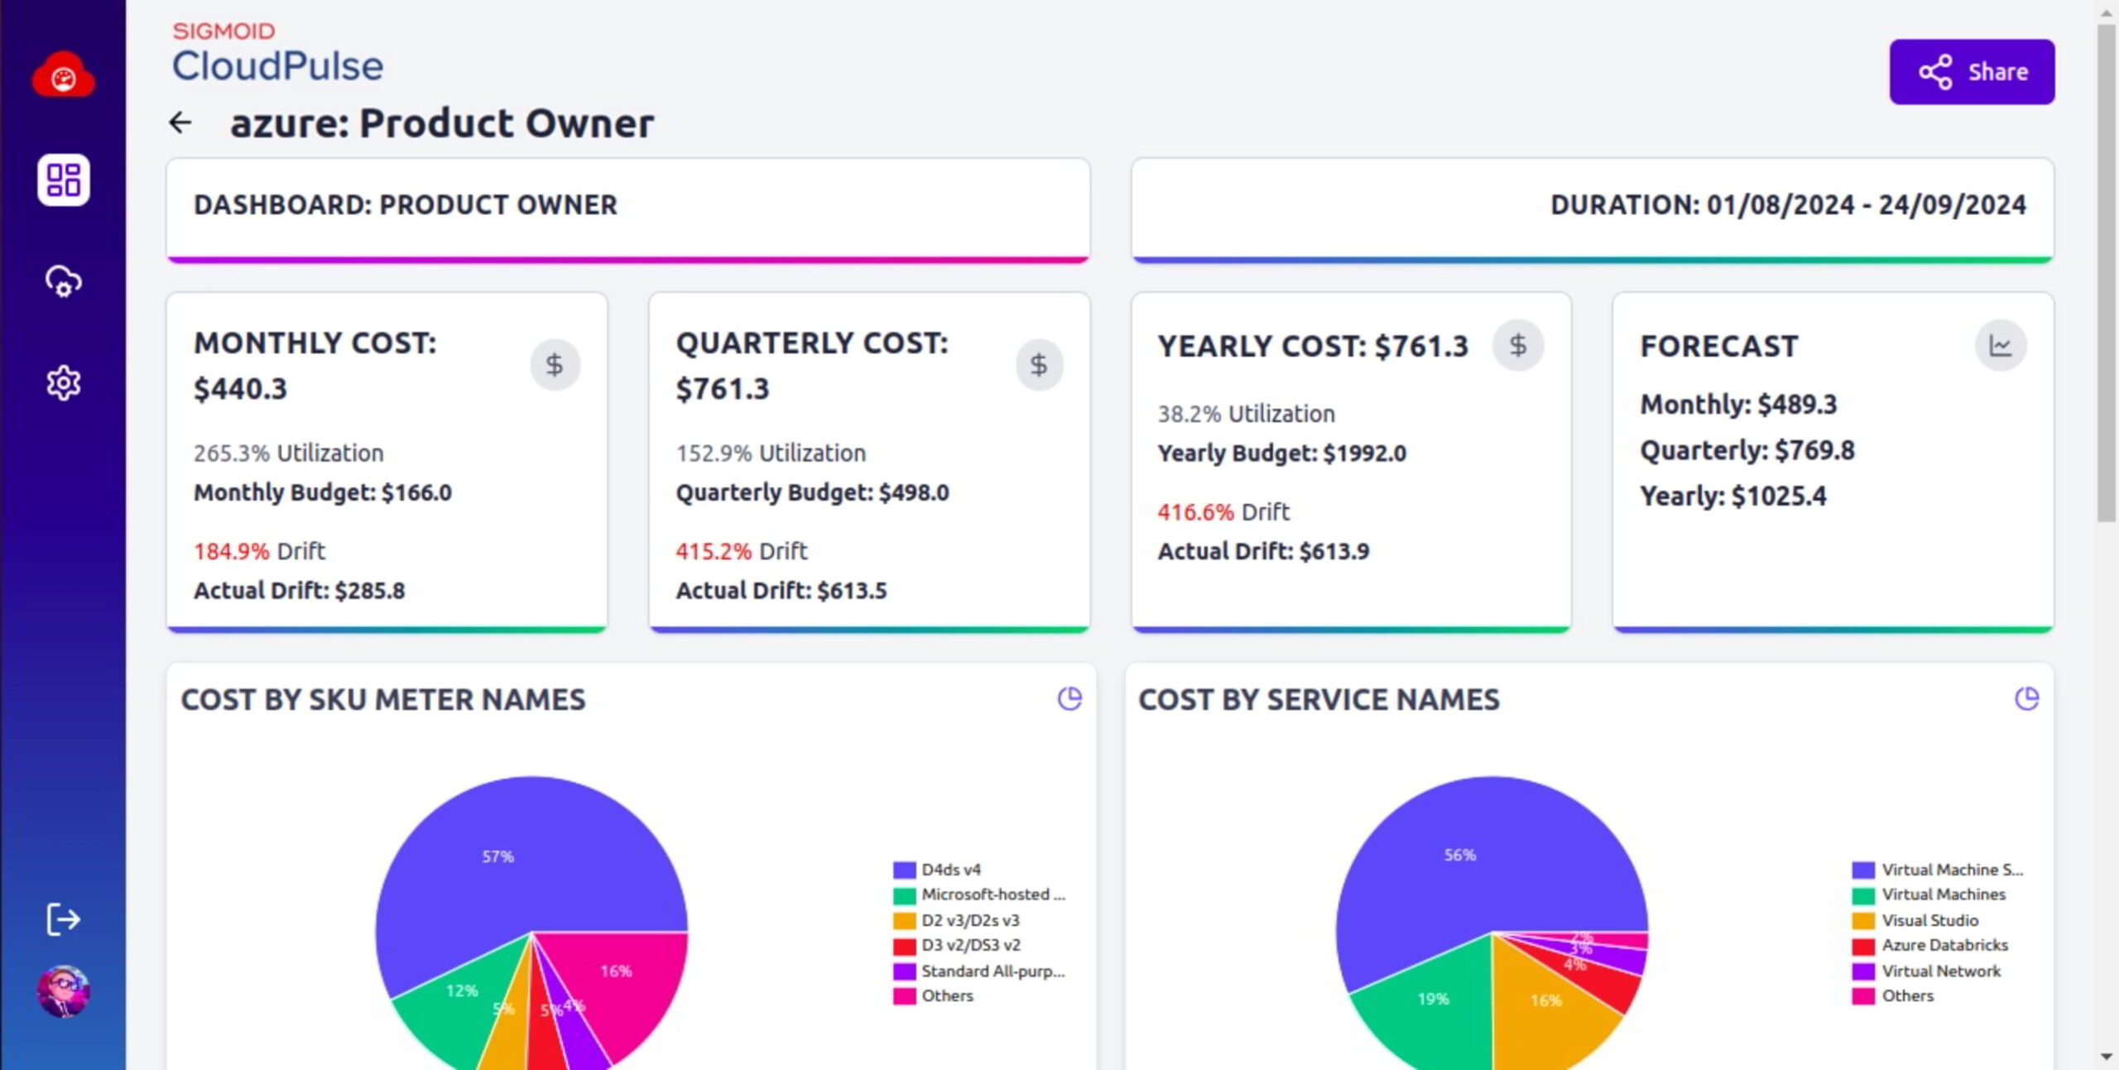The height and width of the screenshot is (1070, 2119).
Task: Click the vertical page scrollbar
Action: [2107, 273]
